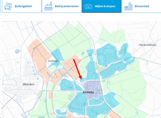Select the Wijken & dorpen tab

click(102, 6)
